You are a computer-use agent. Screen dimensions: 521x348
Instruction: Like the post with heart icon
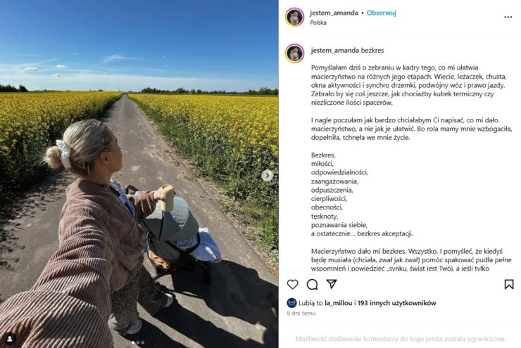pos(292,284)
